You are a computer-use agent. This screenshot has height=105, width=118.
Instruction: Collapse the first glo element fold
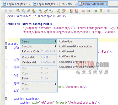point(6,67)
